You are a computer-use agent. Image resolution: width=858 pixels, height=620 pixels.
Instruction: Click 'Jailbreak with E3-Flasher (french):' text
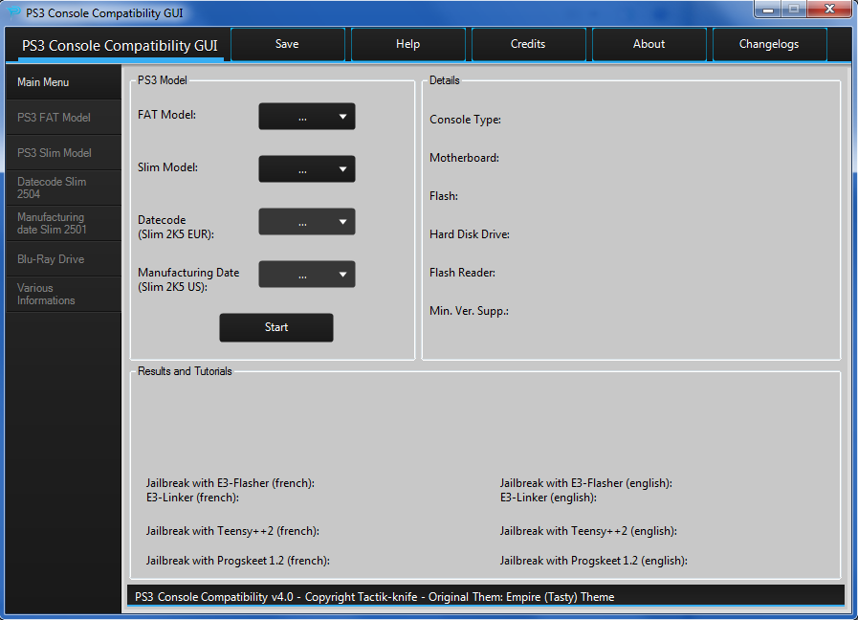coord(231,483)
